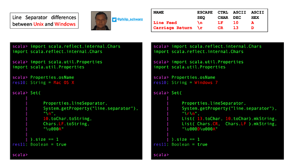Click the Twitter bird icon
Viewport: 295px width, 166px height.
click(114, 20)
